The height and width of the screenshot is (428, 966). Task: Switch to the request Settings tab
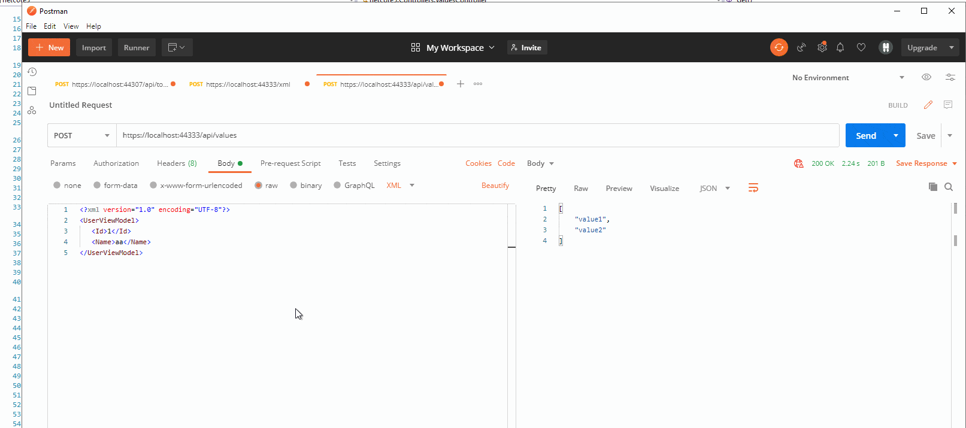pos(387,163)
